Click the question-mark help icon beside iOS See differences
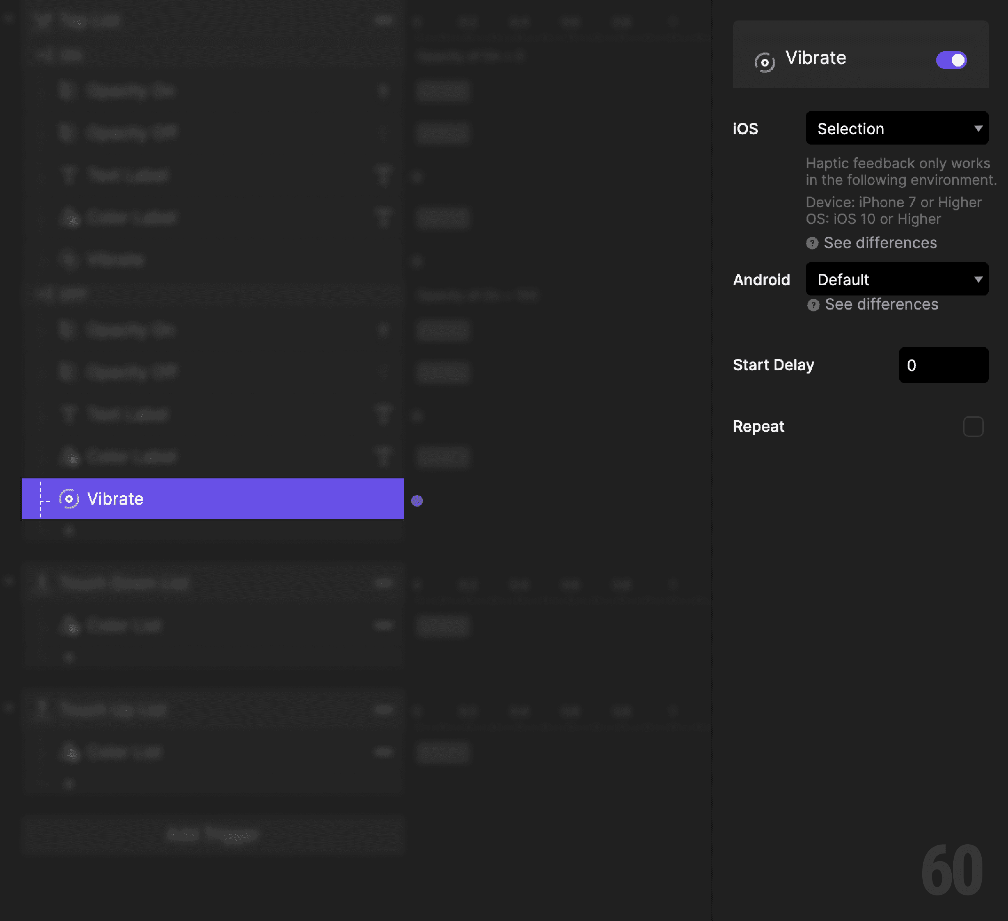Screen dimensions: 1008x921 tap(813, 243)
